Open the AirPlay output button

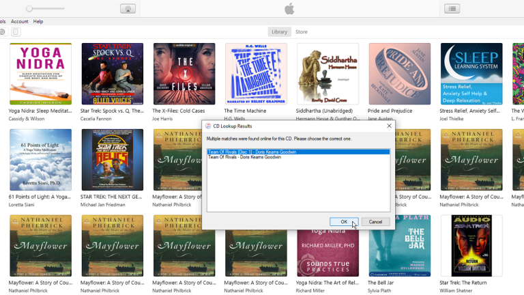click(128, 9)
